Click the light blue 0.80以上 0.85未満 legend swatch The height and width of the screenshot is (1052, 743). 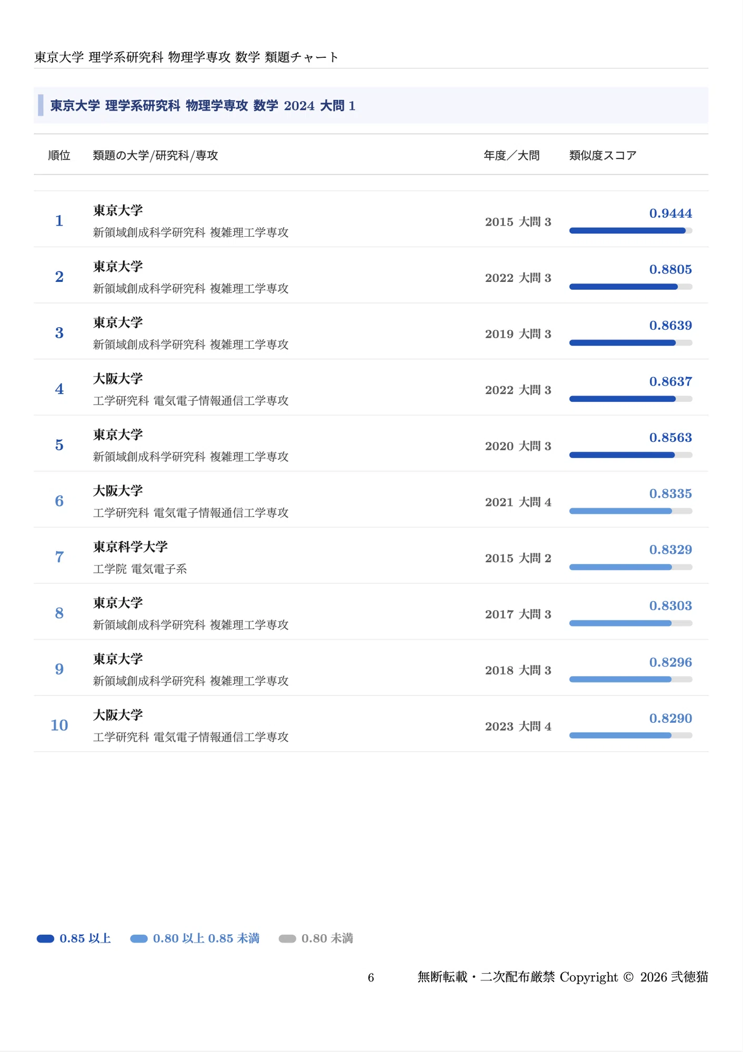[x=139, y=939]
